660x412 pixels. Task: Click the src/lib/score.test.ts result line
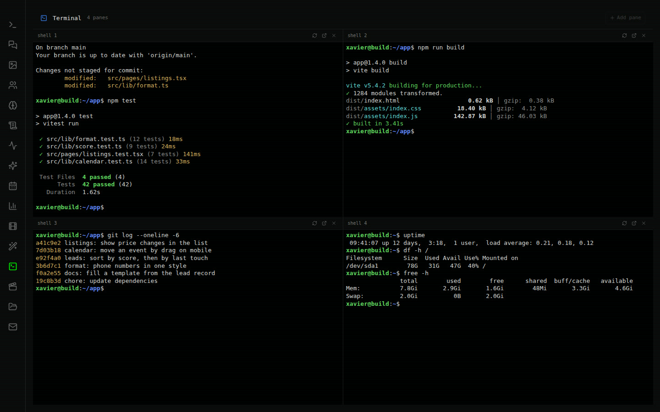pyautogui.click(x=107, y=146)
